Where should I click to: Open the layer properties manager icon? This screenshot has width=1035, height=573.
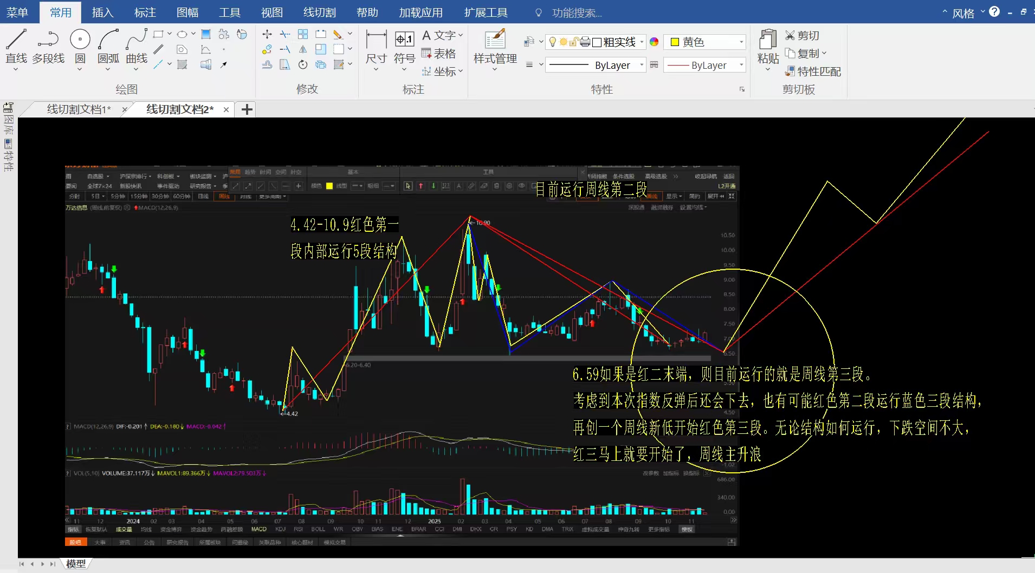[x=529, y=42]
